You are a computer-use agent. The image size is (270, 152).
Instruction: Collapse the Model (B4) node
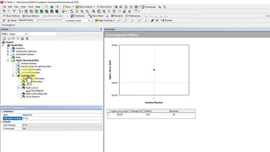point(3,45)
